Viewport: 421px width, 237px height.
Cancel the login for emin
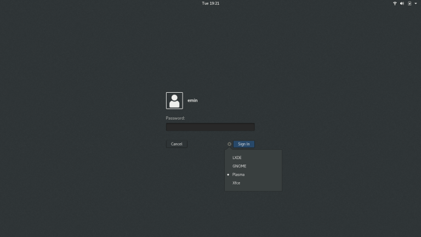177,144
